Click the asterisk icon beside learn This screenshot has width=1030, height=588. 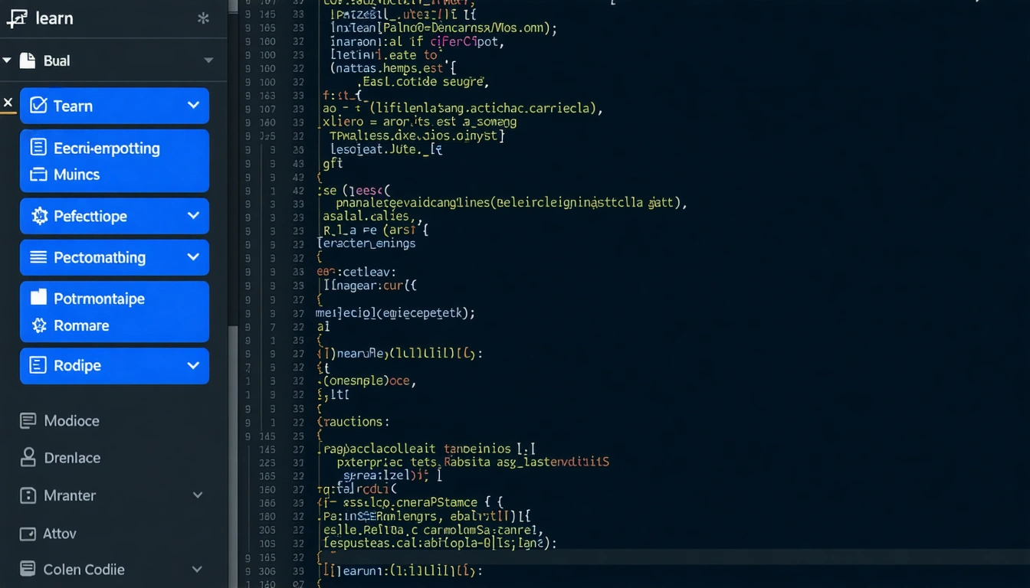[203, 18]
